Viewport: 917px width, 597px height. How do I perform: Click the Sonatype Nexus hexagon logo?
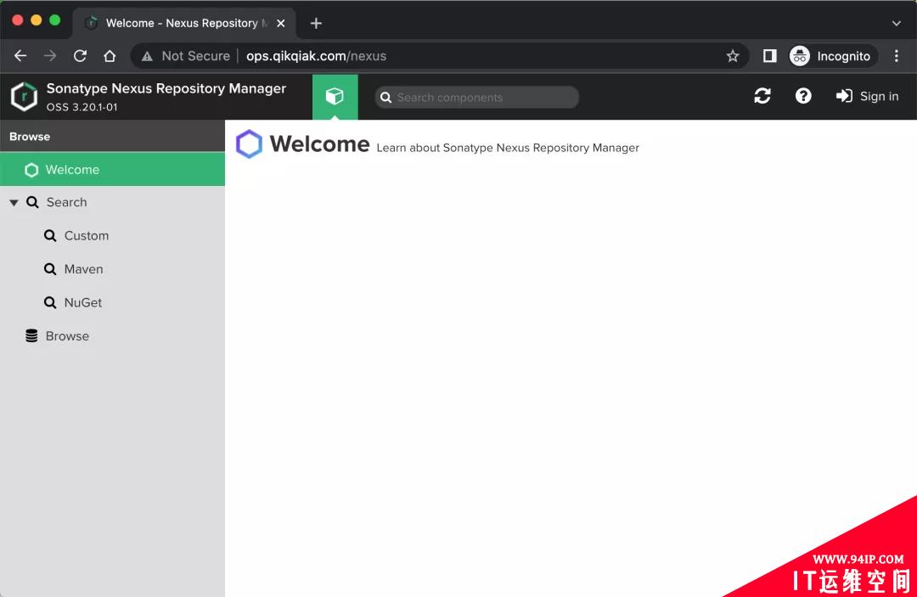tap(24, 97)
